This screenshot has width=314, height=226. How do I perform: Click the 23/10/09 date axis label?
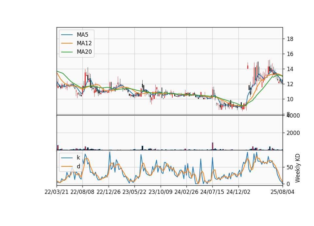coord(160,192)
